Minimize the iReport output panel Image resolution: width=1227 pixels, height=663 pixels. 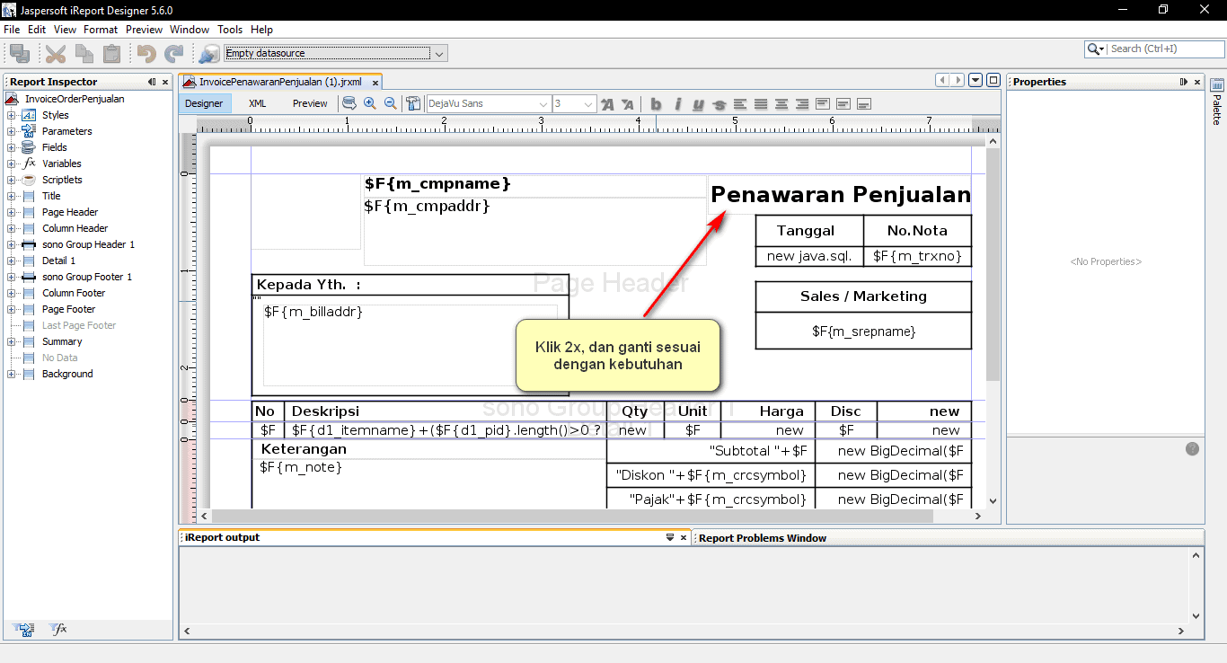pyautogui.click(x=670, y=537)
